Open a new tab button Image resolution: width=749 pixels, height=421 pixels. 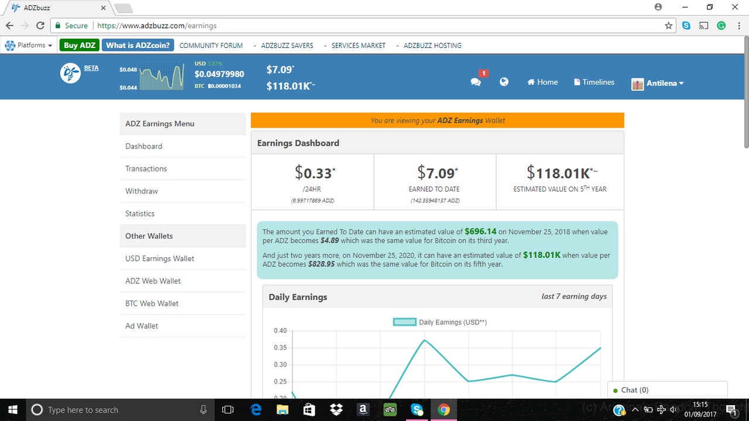pos(123,8)
